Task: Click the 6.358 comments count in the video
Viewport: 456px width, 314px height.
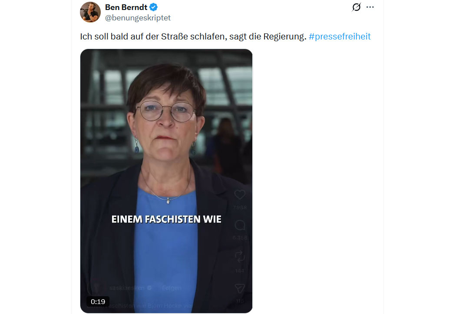Action: (240, 238)
